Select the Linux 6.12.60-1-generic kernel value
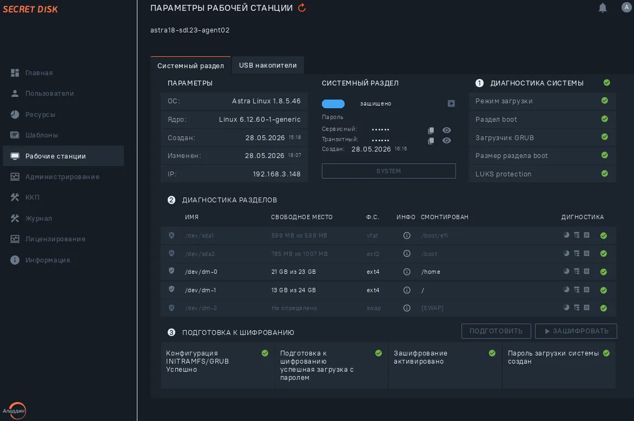Screen dimensions: 634x421 tap(260, 119)
